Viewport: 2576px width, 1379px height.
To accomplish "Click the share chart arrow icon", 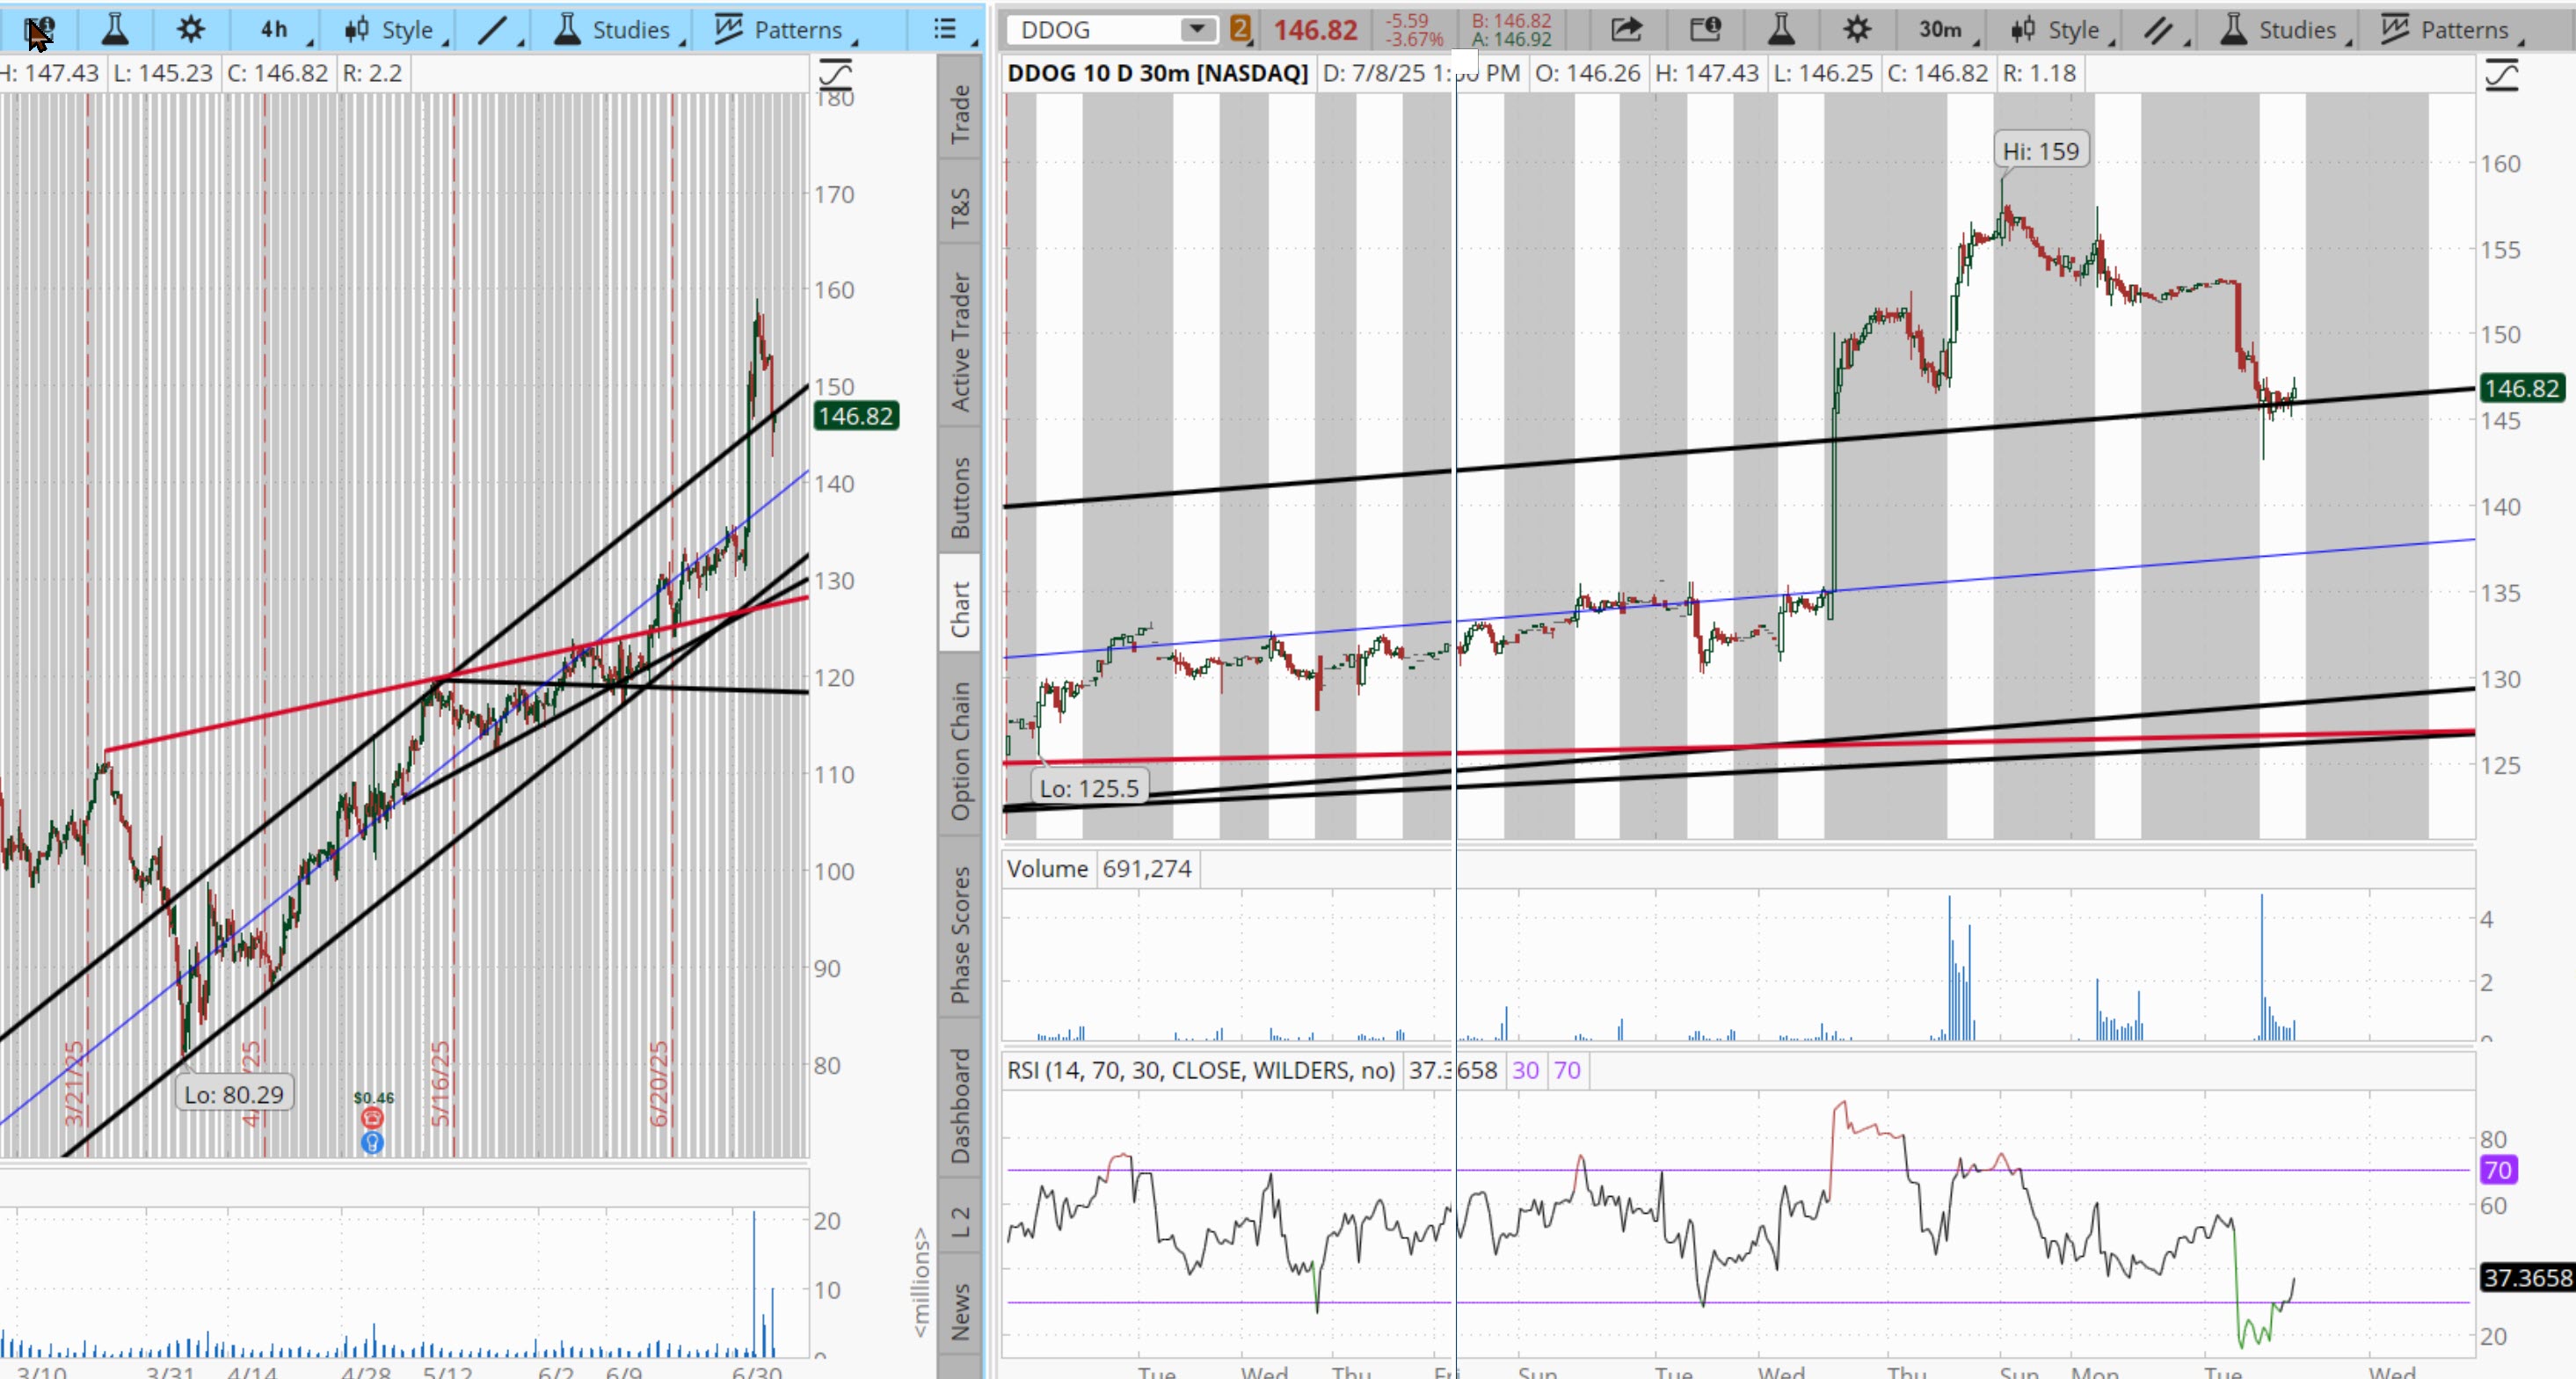I will 1626,29.
